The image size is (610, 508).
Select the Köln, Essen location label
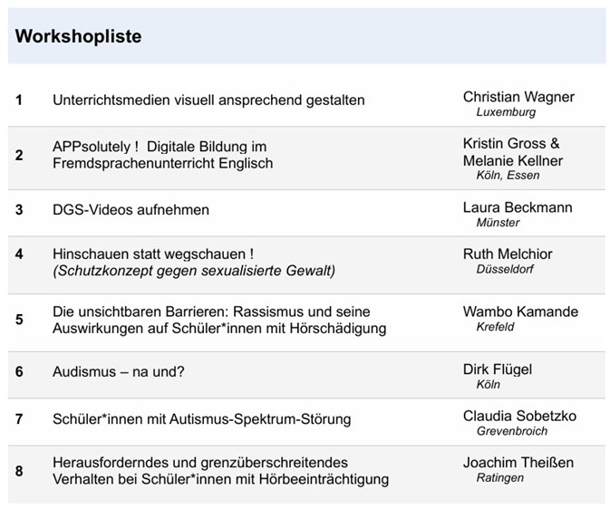[x=508, y=176]
